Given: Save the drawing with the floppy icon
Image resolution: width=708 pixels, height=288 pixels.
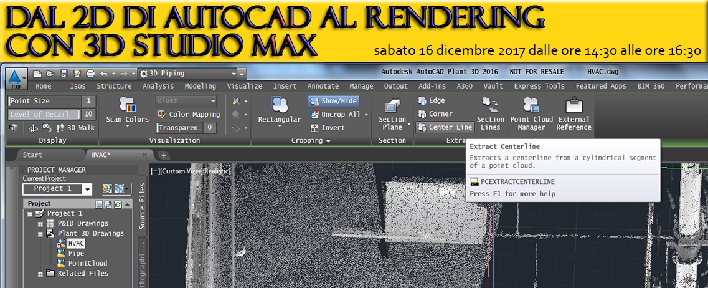Looking at the screenshot, I should pos(64,74).
